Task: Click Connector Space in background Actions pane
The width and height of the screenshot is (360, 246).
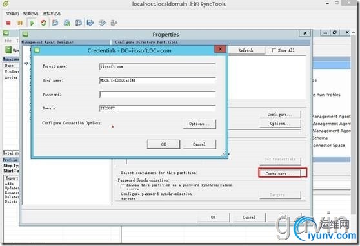Action: click(x=329, y=145)
